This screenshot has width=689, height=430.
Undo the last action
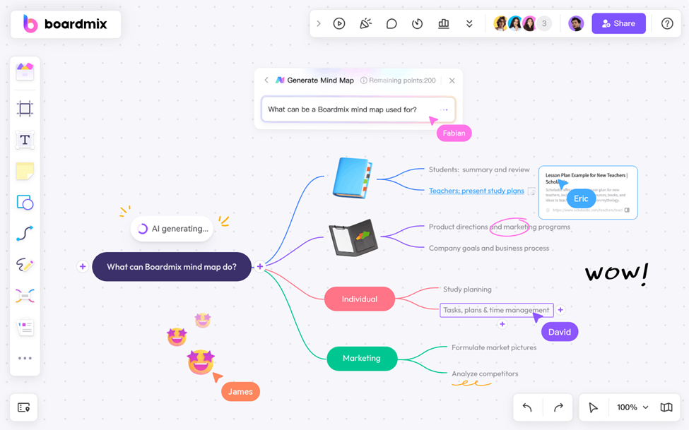(527, 407)
